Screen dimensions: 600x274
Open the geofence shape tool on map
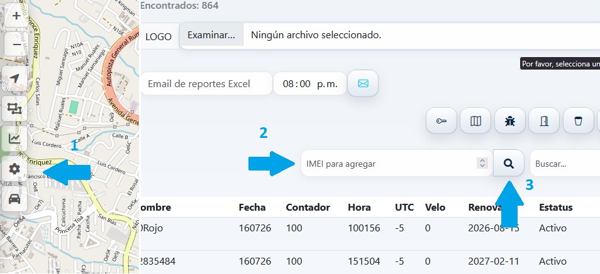click(x=14, y=108)
